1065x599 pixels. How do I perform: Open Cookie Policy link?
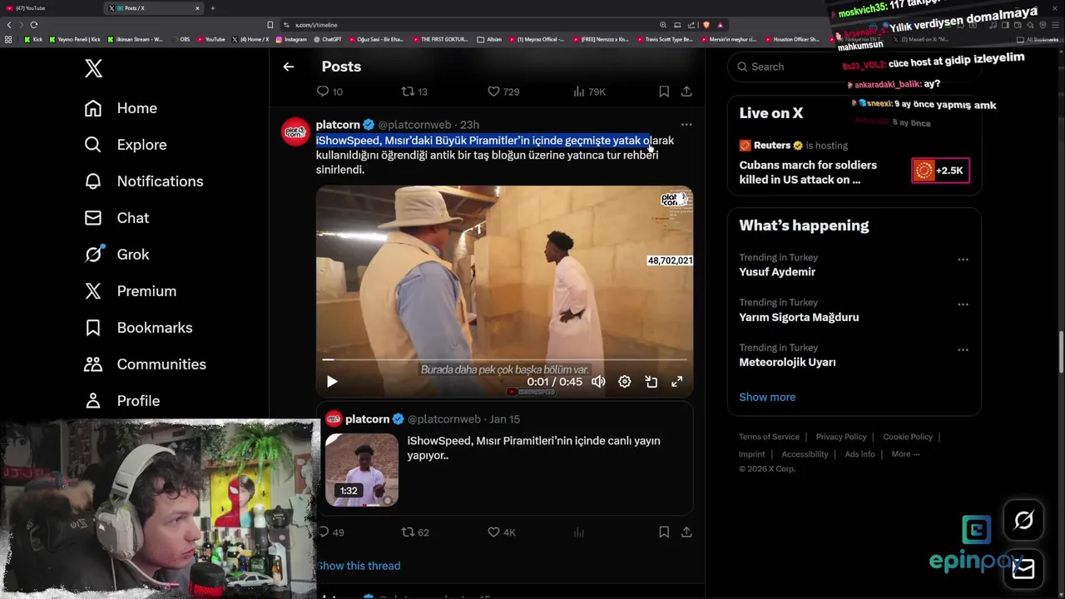[x=908, y=437]
